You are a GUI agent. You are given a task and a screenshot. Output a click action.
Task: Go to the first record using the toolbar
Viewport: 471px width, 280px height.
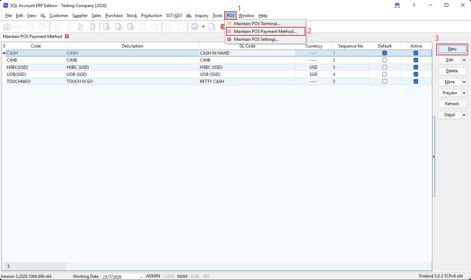[x=57, y=27]
